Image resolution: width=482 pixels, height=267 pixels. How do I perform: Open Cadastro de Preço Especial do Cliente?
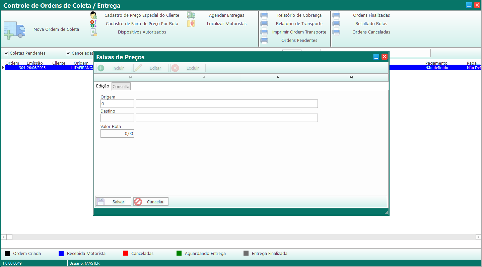click(142, 15)
